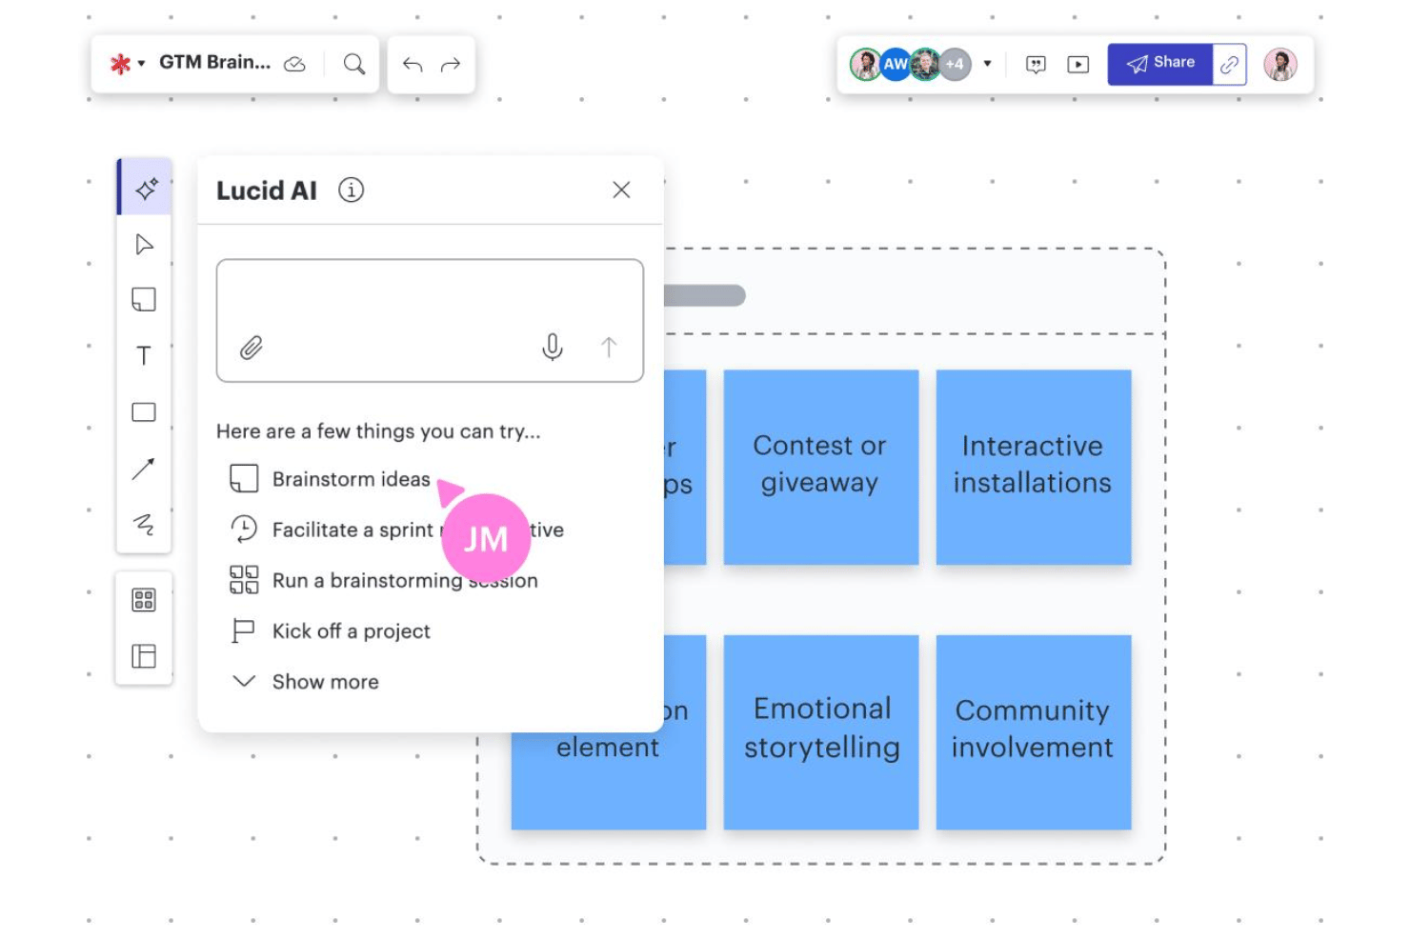Select the sticky note ending in element
This screenshot has width=1410, height=940.
(609, 781)
